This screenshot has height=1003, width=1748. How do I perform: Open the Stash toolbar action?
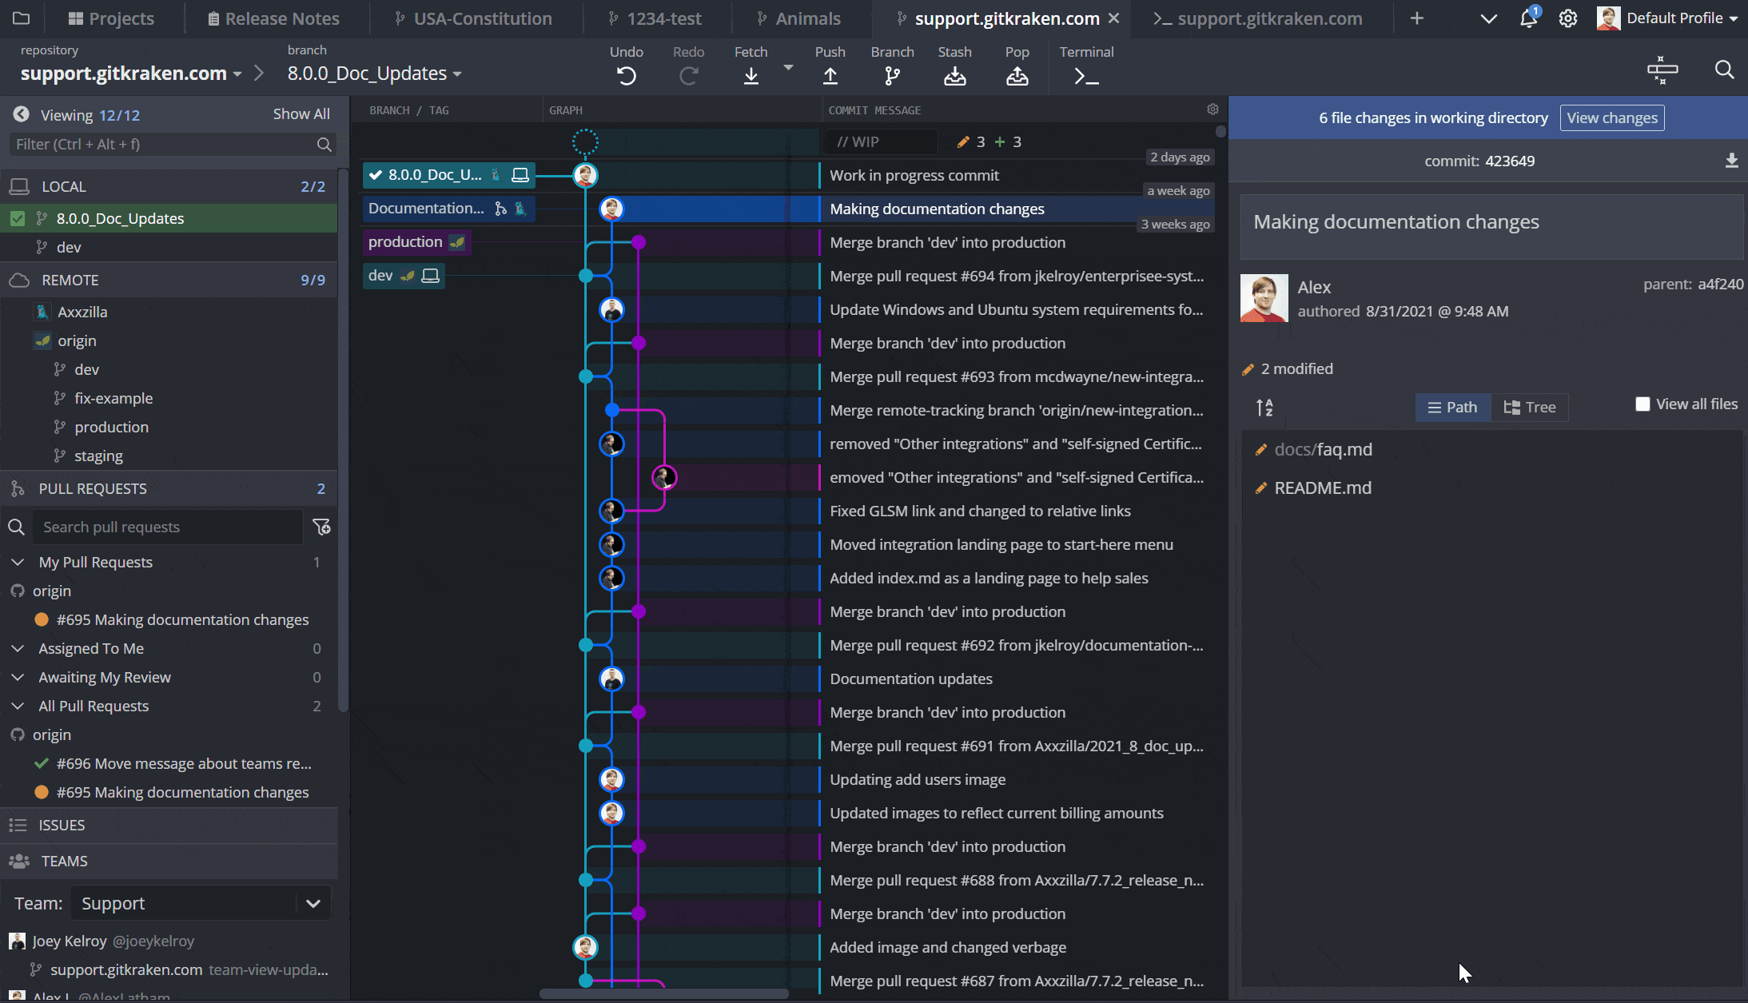(954, 76)
